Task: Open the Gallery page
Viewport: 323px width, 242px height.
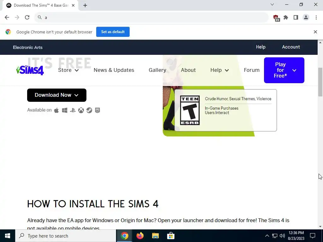Action: pyautogui.click(x=157, y=70)
